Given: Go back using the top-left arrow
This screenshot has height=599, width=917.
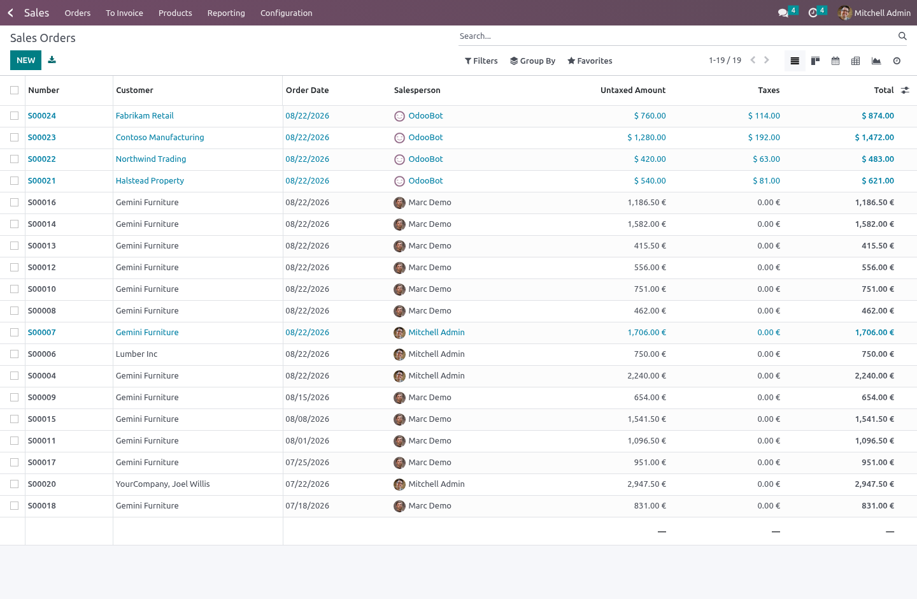Looking at the screenshot, I should (10, 13).
